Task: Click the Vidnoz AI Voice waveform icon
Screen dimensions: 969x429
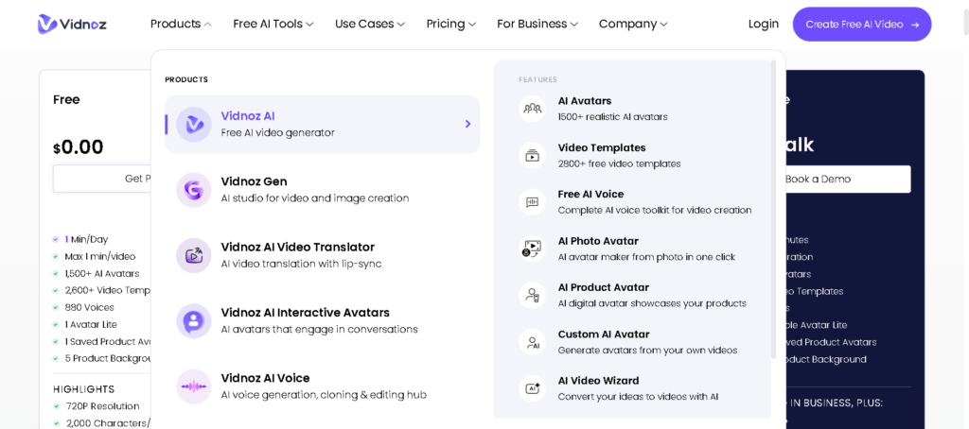Action: coord(194,386)
